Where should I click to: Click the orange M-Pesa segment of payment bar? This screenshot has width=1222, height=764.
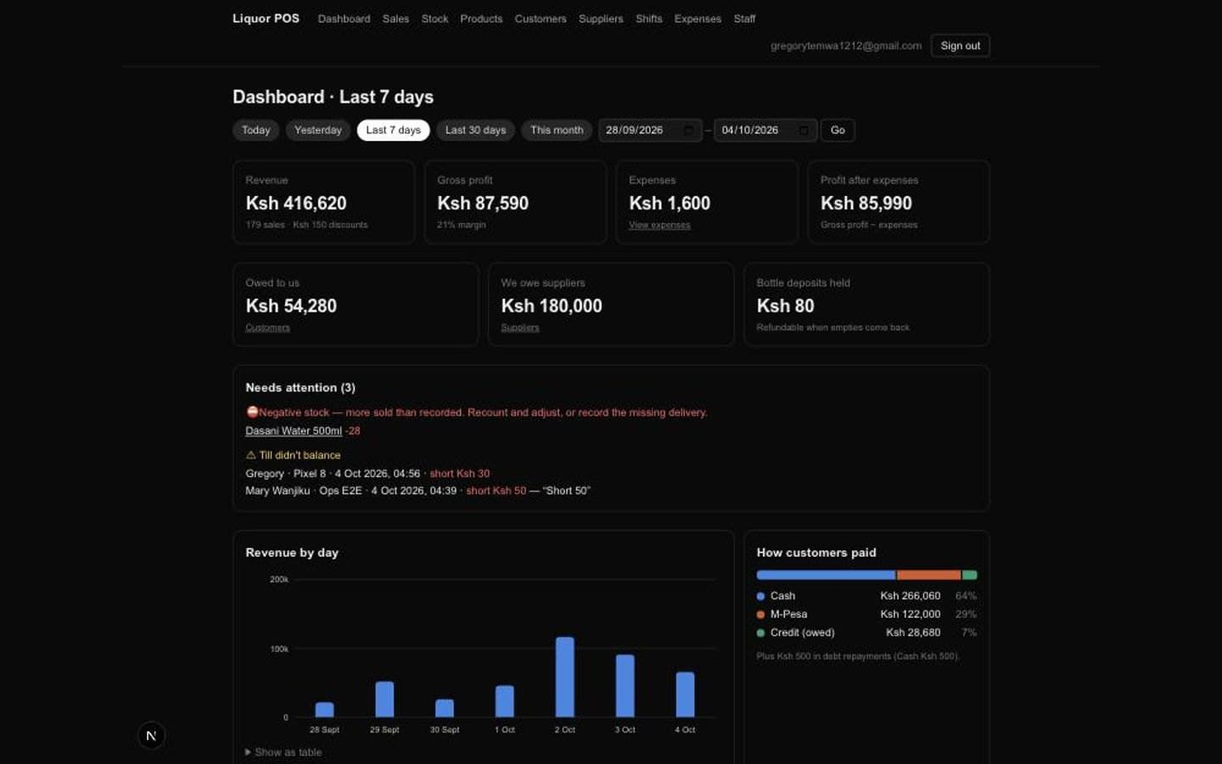pyautogui.click(x=928, y=575)
